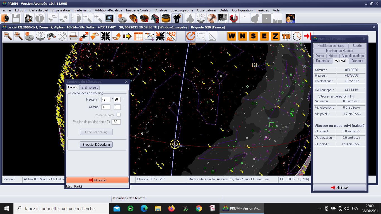Open the EQ/AZ coordinate mode icon
Image resolution: width=381 pixels, height=214 pixels.
tap(171, 36)
